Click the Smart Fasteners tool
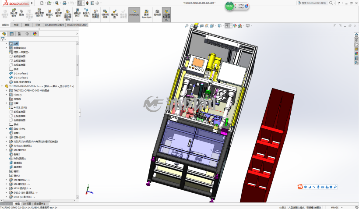Screen dimensions: 359x209 coord(49,13)
